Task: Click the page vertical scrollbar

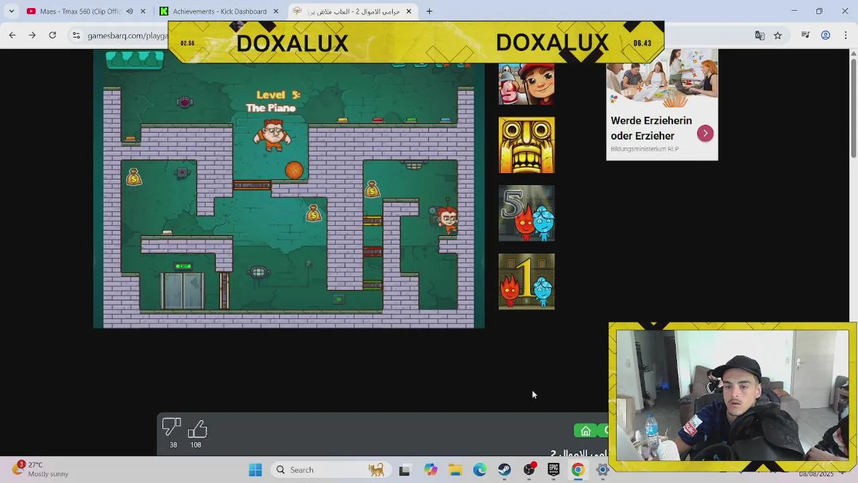Action: coord(853,107)
